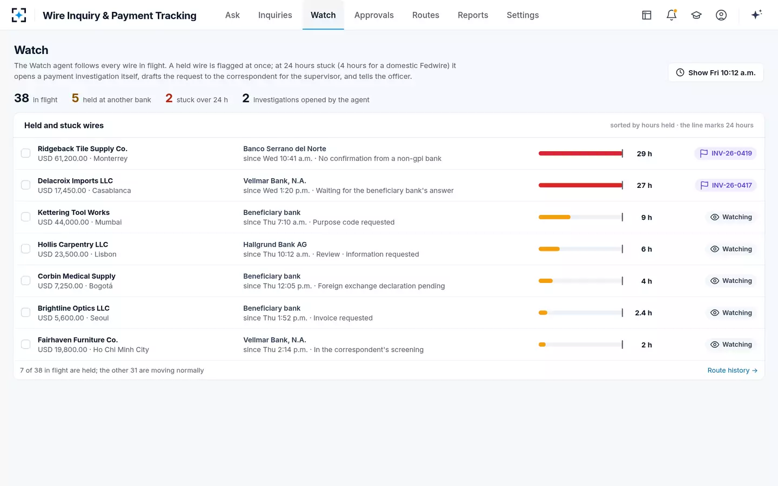This screenshot has width=778, height=486.
Task: Select the Ridgeback Tile Supply Co. checkbox
Action: [x=25, y=153]
